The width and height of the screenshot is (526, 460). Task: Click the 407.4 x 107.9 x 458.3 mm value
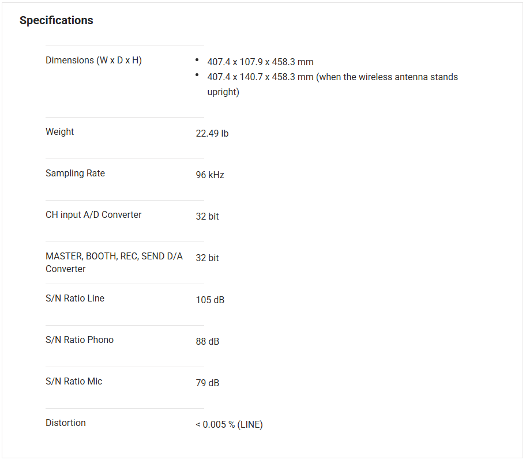click(x=260, y=62)
